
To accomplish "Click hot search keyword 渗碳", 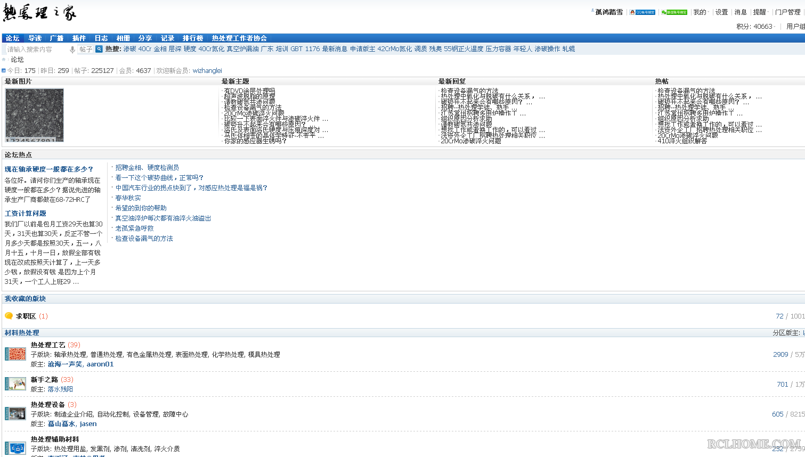I will pyautogui.click(x=129, y=49).
